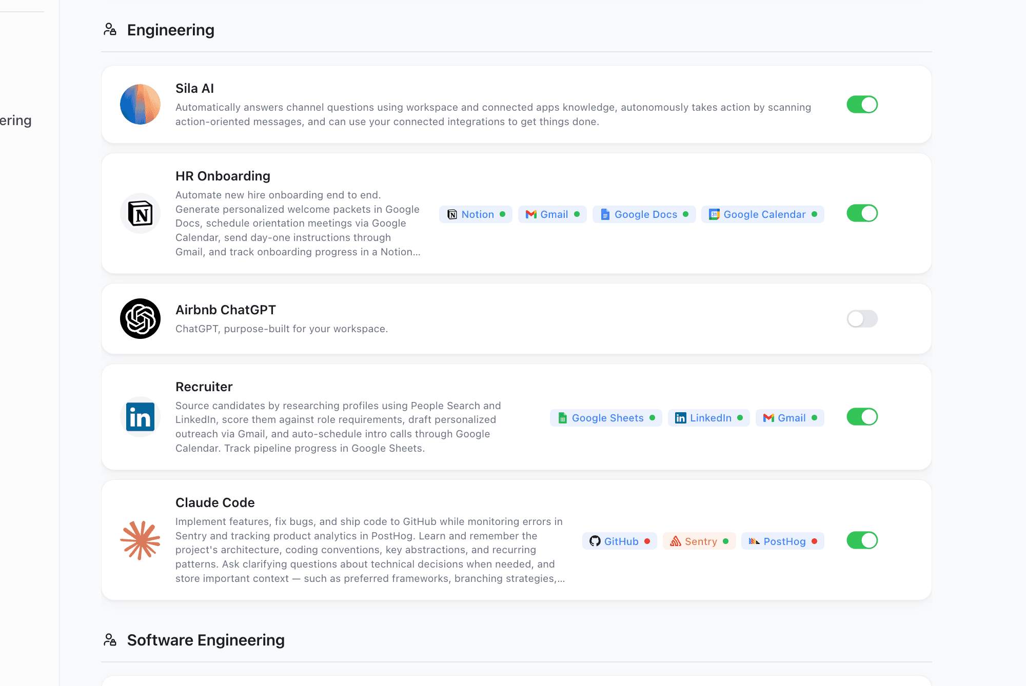The image size is (1026, 686).
Task: Enable the Airbnb ChatGPT agent
Action: (862, 318)
